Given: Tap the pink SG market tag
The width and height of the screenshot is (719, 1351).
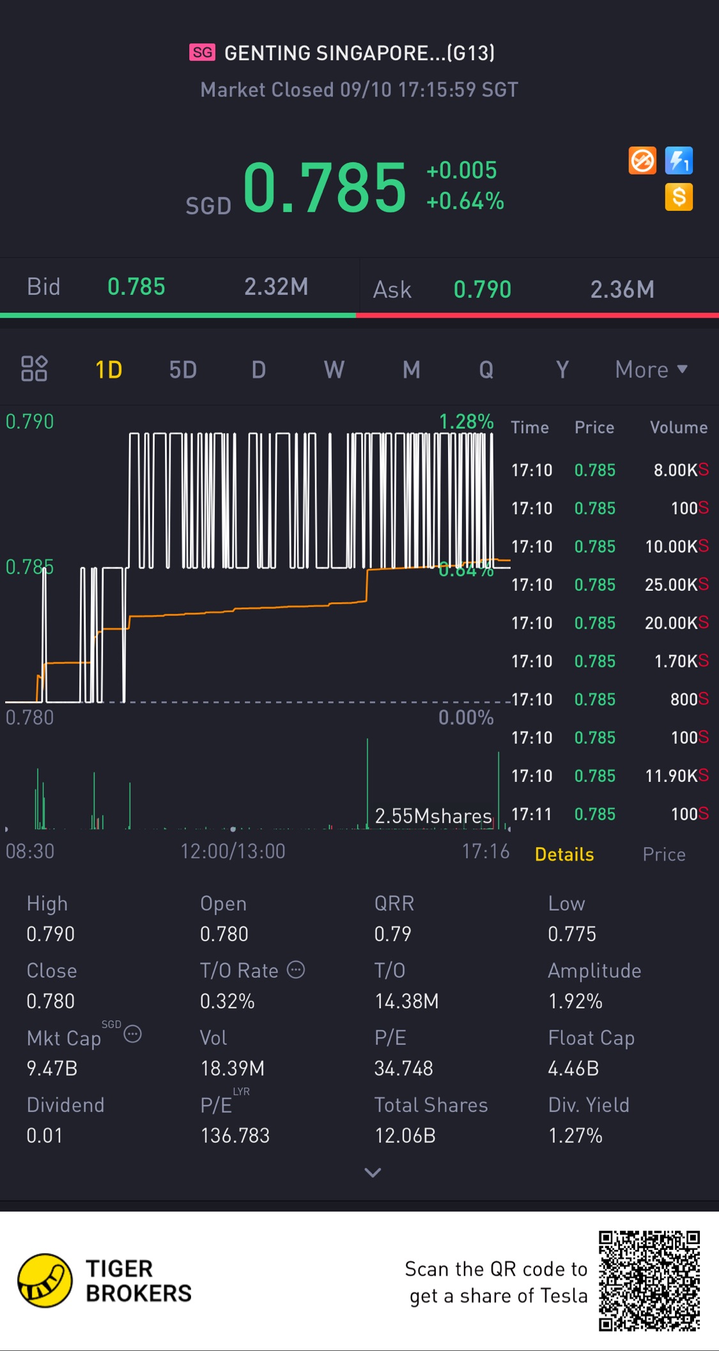Looking at the screenshot, I should click(203, 52).
